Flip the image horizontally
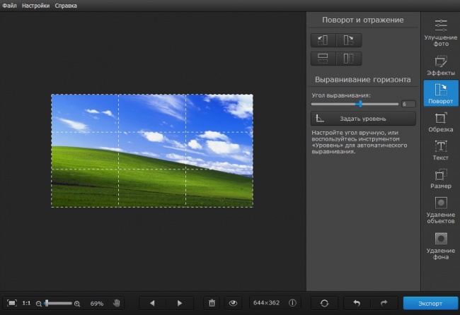460x315 pixels. [x=349, y=59]
